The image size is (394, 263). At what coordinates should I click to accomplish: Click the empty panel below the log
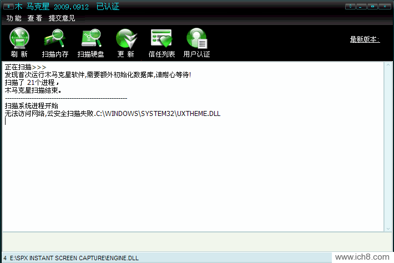194,241
